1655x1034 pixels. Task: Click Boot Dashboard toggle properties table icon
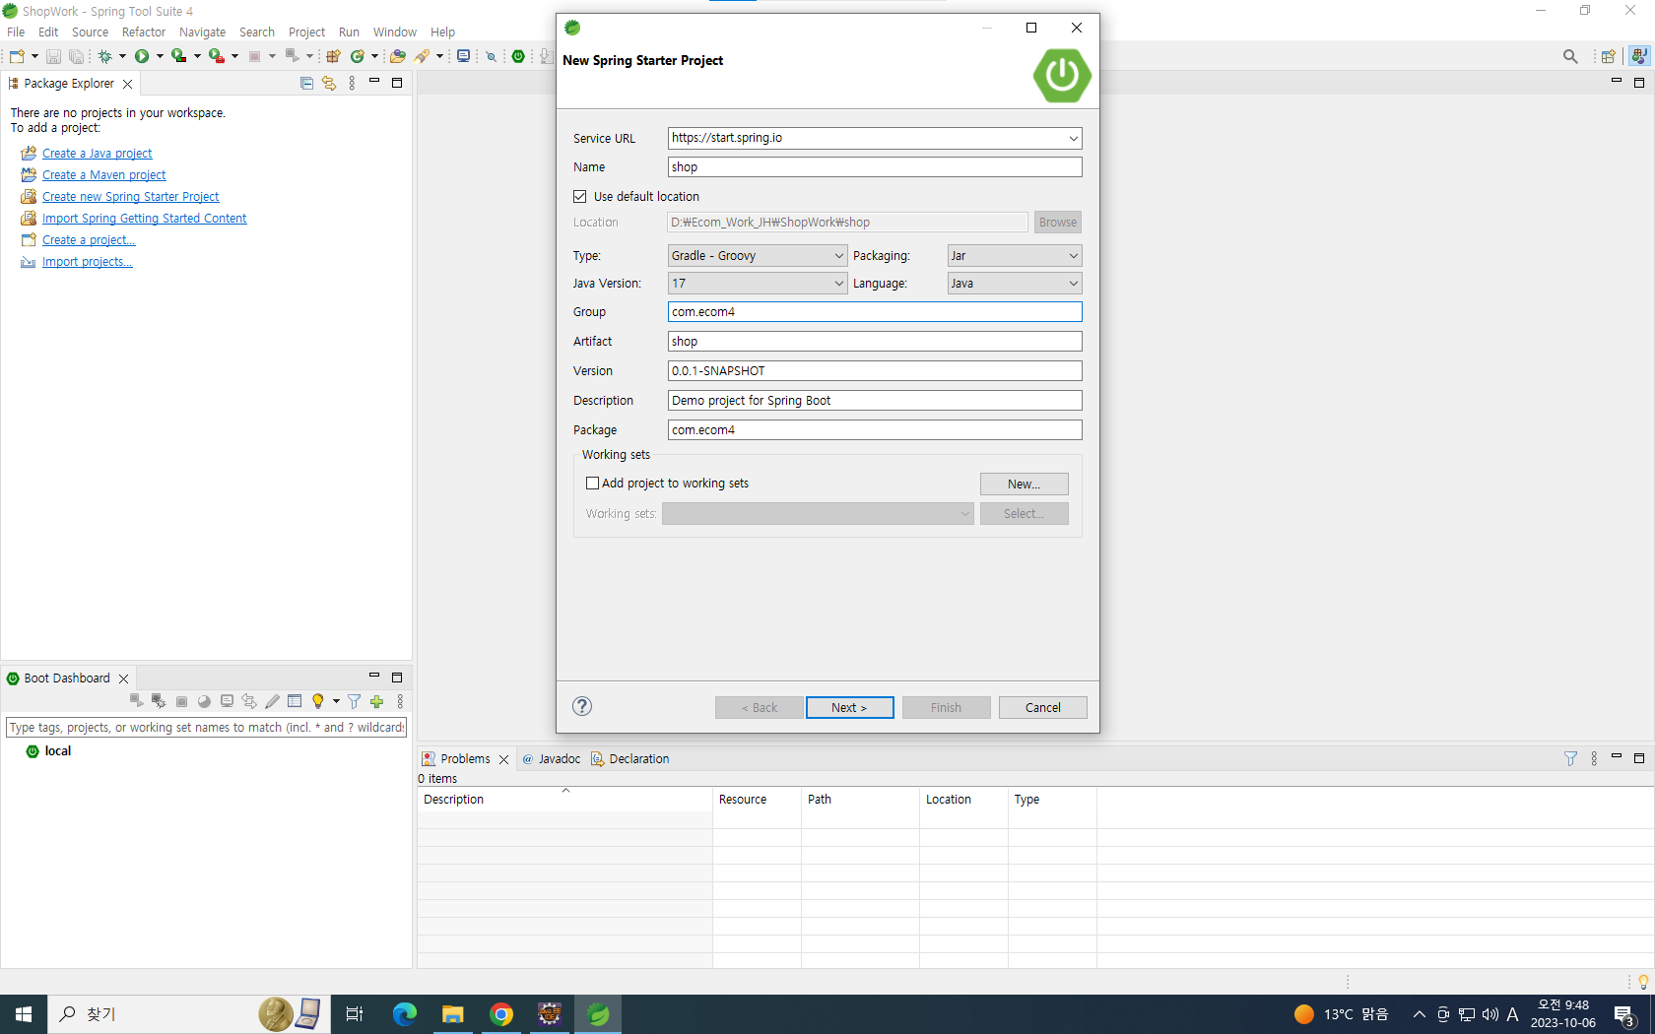(295, 701)
